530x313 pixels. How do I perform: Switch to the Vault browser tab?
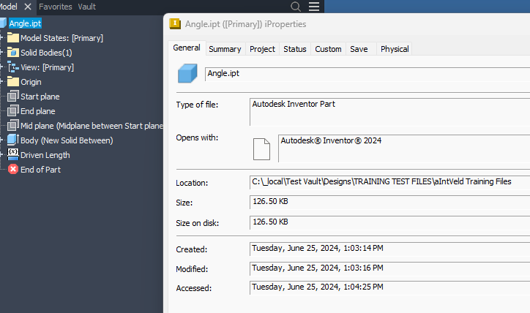(x=87, y=7)
